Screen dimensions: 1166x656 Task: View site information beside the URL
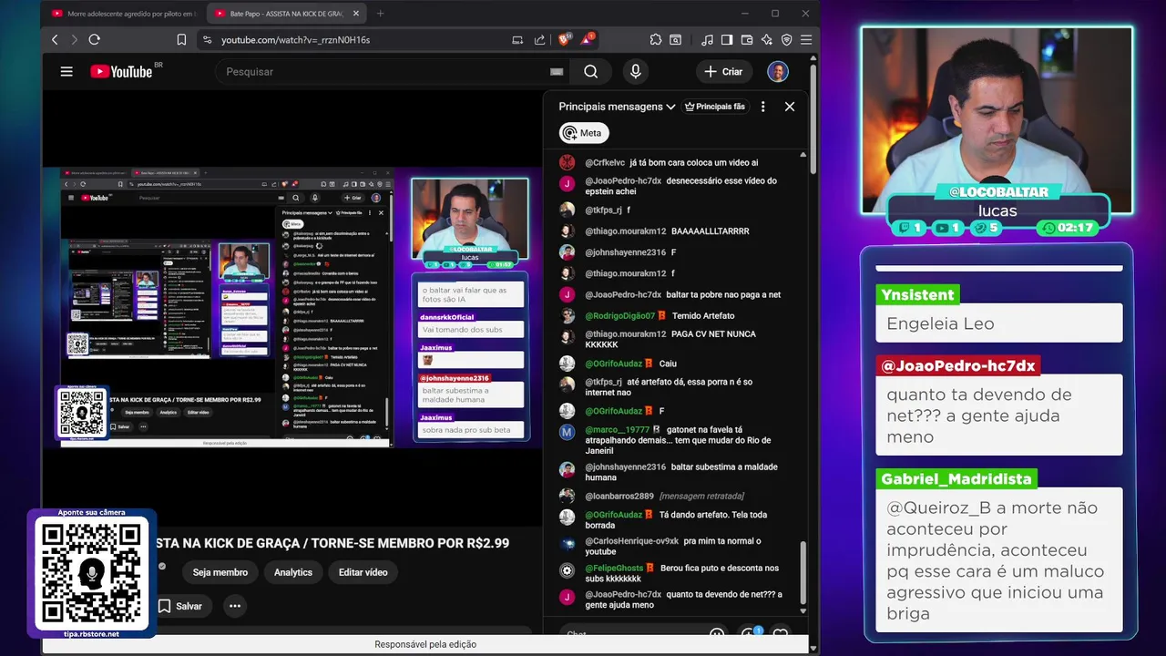coord(207,40)
